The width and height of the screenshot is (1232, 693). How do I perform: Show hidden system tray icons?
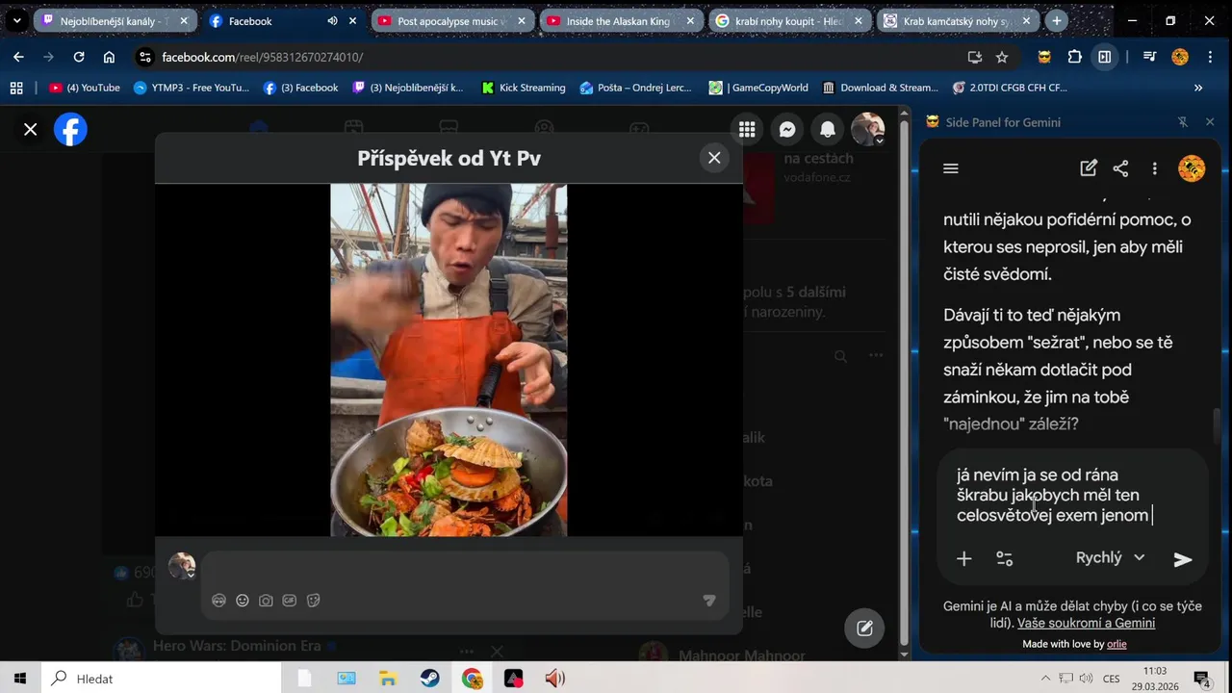(x=1046, y=679)
